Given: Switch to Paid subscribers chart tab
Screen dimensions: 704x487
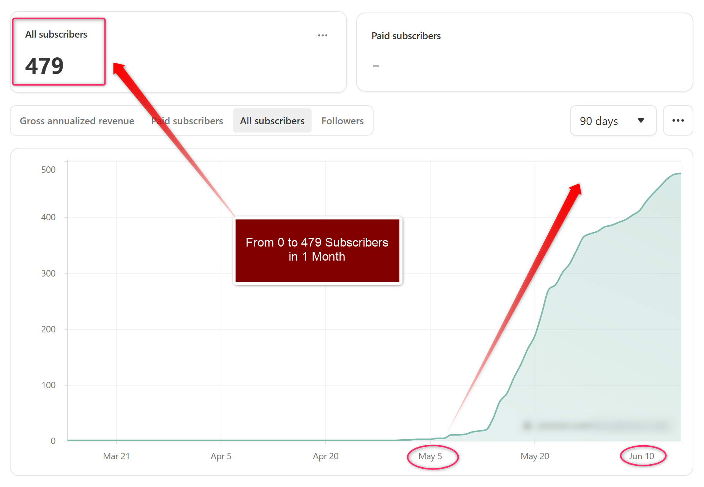Looking at the screenshot, I should pos(187,121).
